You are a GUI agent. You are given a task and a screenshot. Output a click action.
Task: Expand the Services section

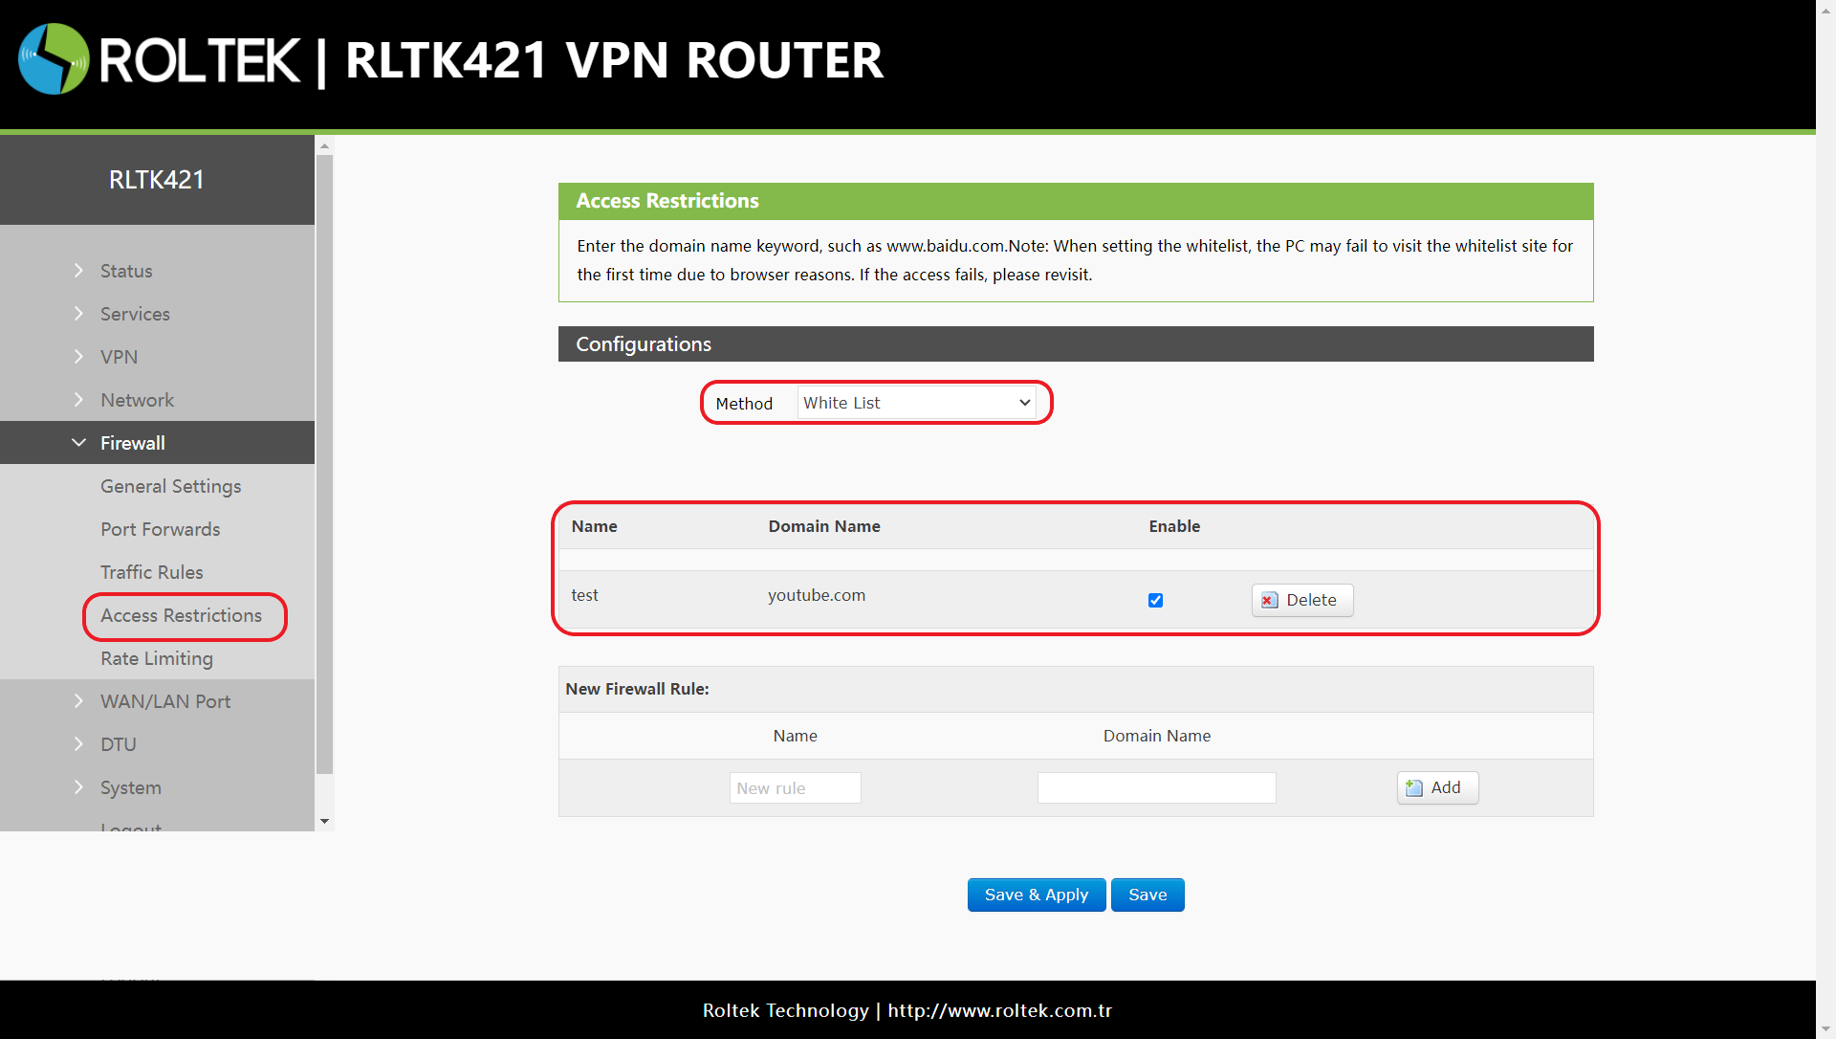point(135,314)
